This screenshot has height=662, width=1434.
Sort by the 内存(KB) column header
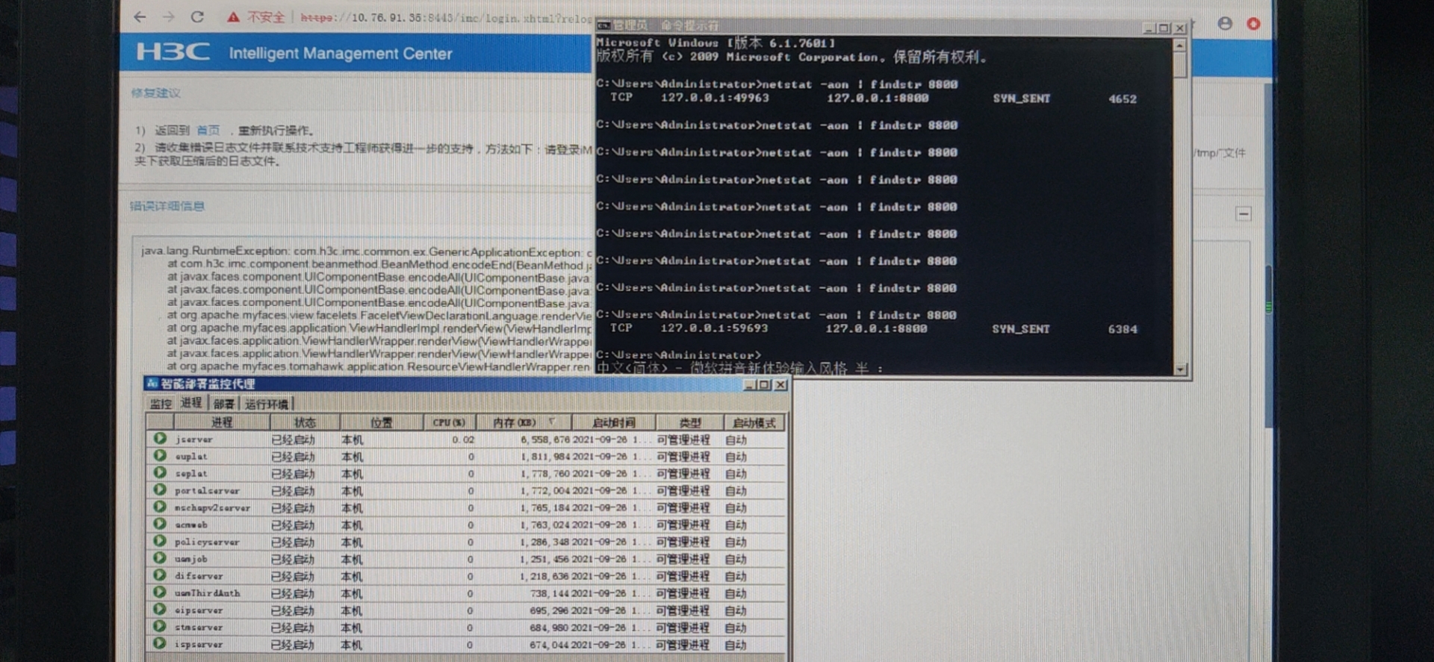(x=524, y=422)
